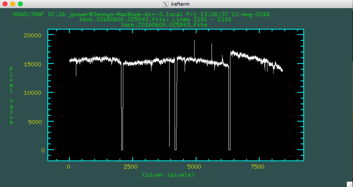Click the lbcb.20160608.025843.fits plot title
Image resolution: width=353 pixels, height=187 pixels.
click(164, 25)
